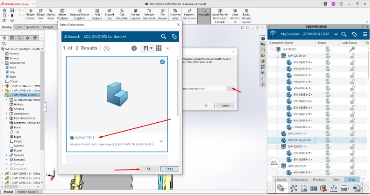Click Malzeme Listesi toolbar tool
Screen dimensions: 370x195
[175, 15]
